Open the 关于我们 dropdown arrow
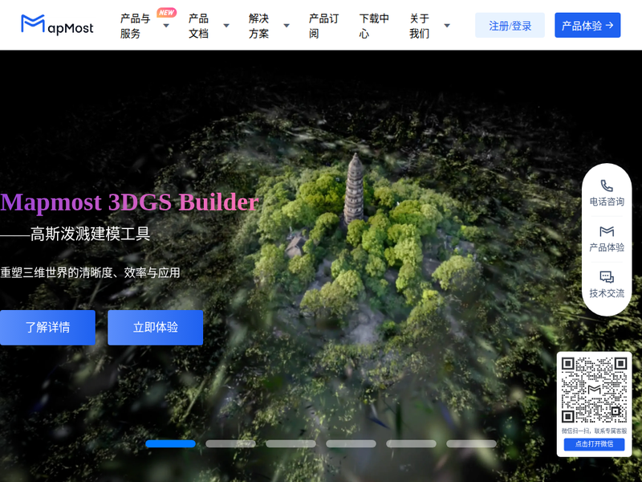The width and height of the screenshot is (642, 482). pos(447,26)
